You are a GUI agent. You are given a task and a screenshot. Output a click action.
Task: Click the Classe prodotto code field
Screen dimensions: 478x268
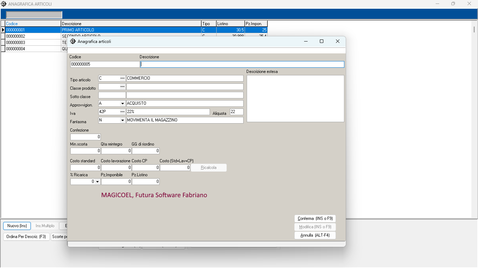[109, 87]
